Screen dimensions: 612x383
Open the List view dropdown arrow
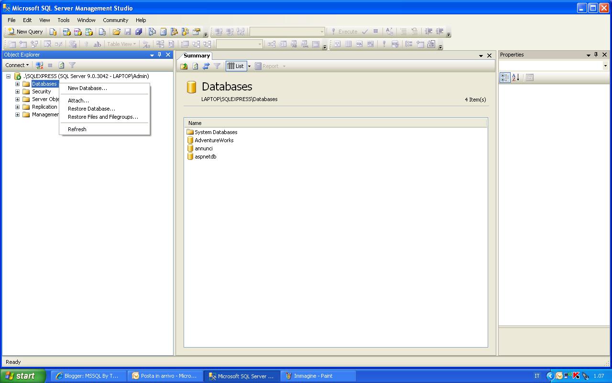(249, 66)
